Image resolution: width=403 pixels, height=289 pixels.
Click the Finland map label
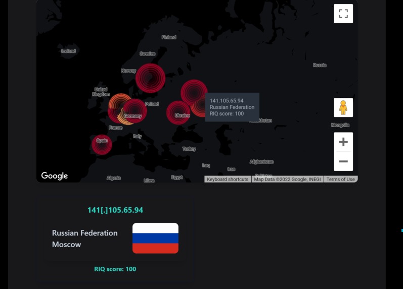[169, 37]
